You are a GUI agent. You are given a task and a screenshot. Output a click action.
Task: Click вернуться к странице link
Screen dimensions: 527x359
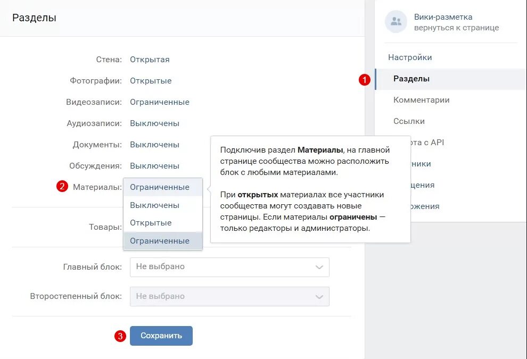tap(456, 28)
